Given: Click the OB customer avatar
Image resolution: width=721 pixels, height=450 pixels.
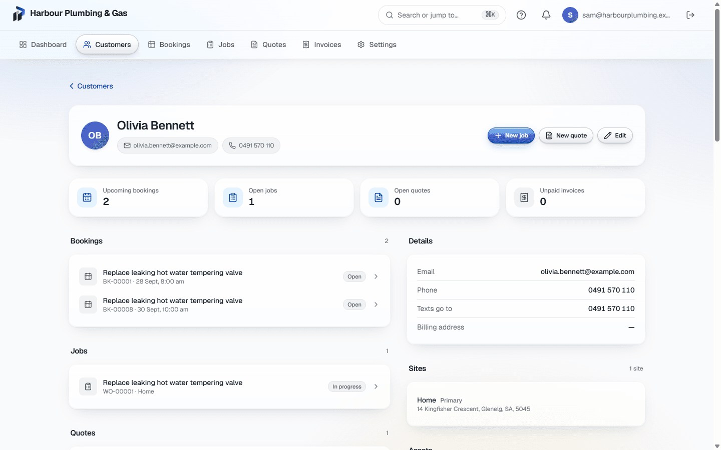Looking at the screenshot, I should [95, 135].
